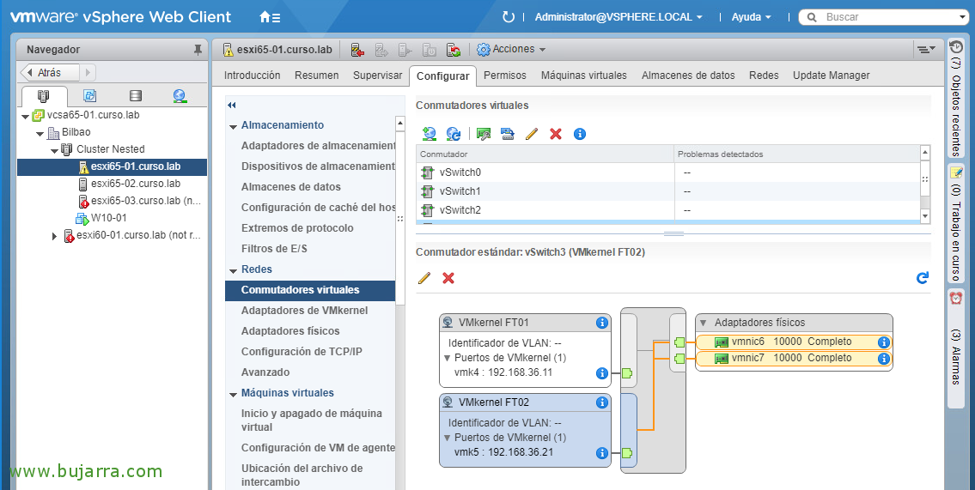Switch to Almacenes de datos tab
This screenshot has height=490, width=975.
(688, 76)
